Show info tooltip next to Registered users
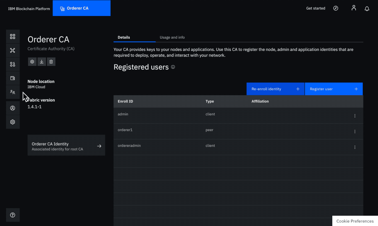Image resolution: width=378 pixels, height=226 pixels. (x=173, y=67)
